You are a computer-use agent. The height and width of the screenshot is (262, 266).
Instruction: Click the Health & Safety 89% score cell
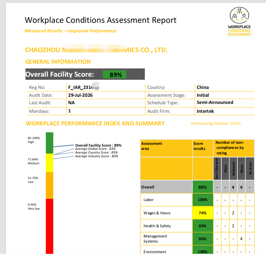[203, 226]
